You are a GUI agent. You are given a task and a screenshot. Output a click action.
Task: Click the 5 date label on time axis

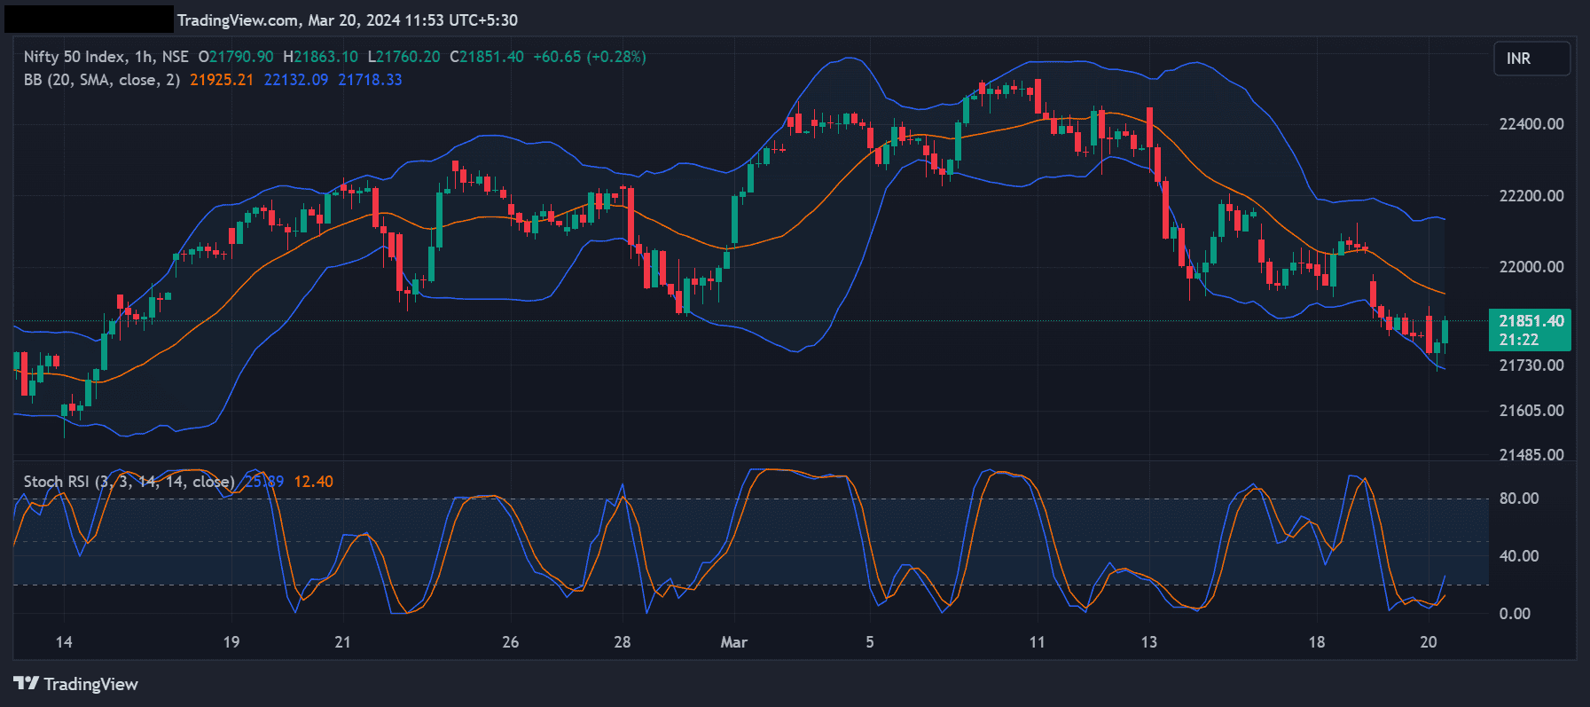[870, 642]
